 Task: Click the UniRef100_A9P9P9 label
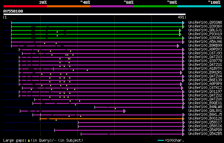pyautogui.click(x=205, y=84)
